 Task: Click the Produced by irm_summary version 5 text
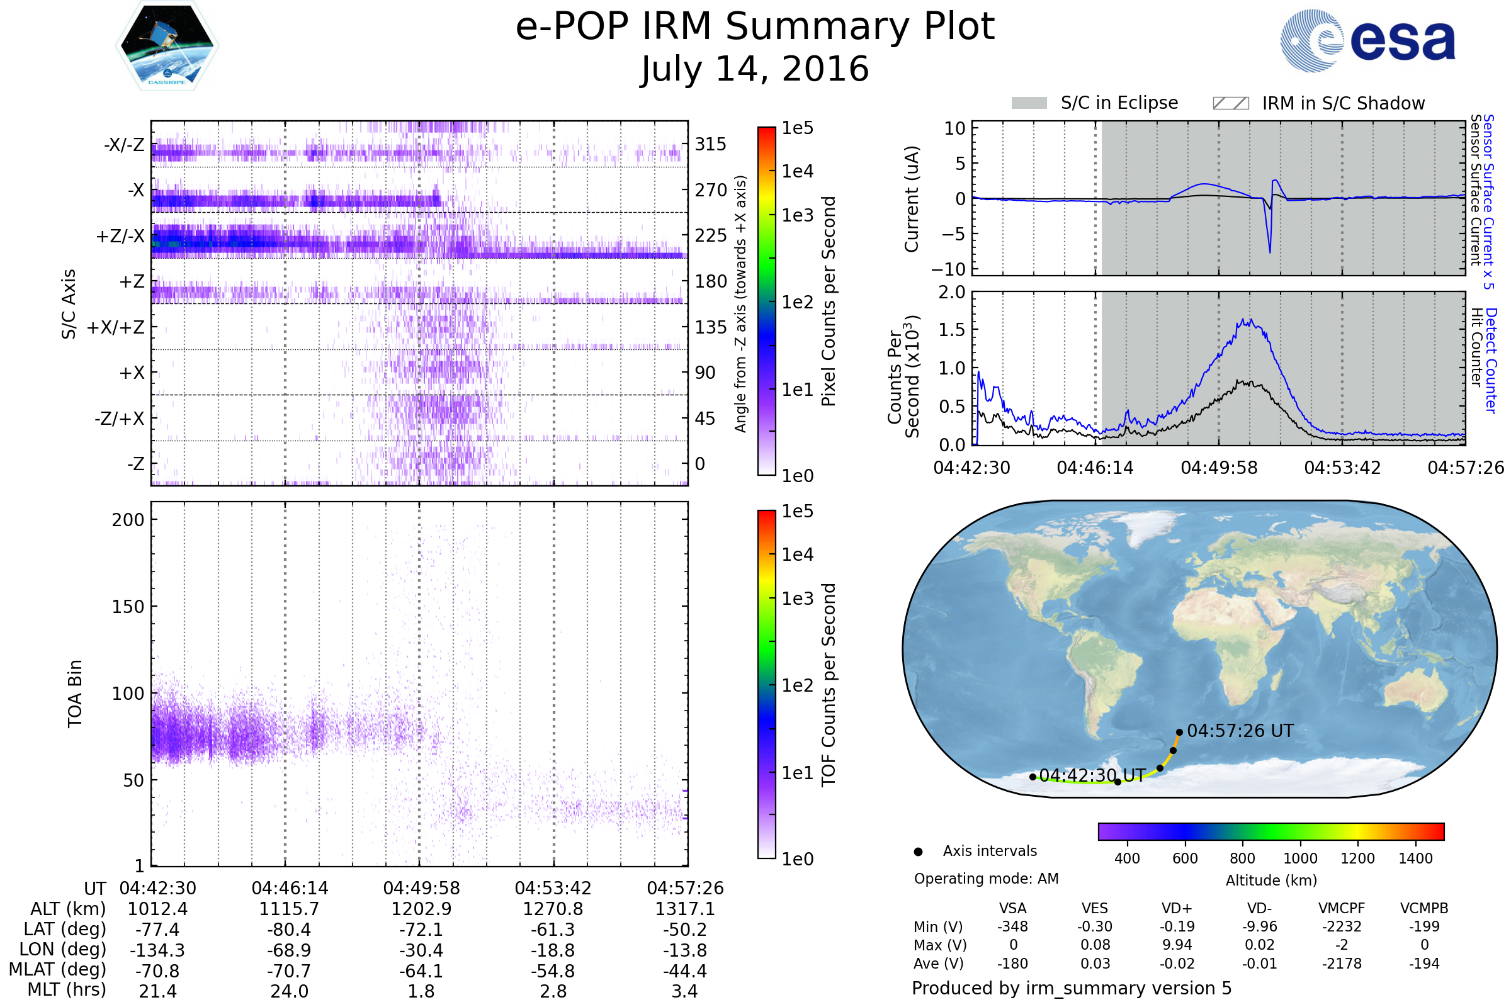[1071, 988]
